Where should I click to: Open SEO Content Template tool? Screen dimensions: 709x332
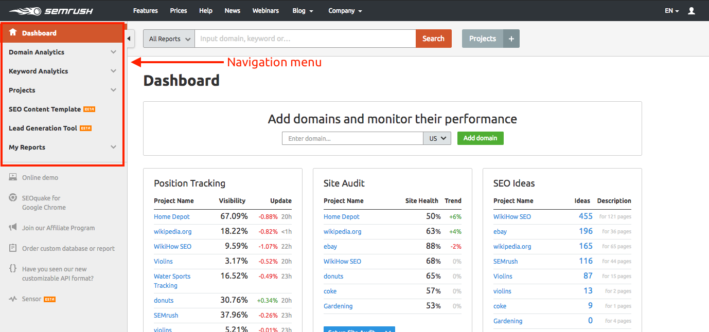pyautogui.click(x=45, y=109)
